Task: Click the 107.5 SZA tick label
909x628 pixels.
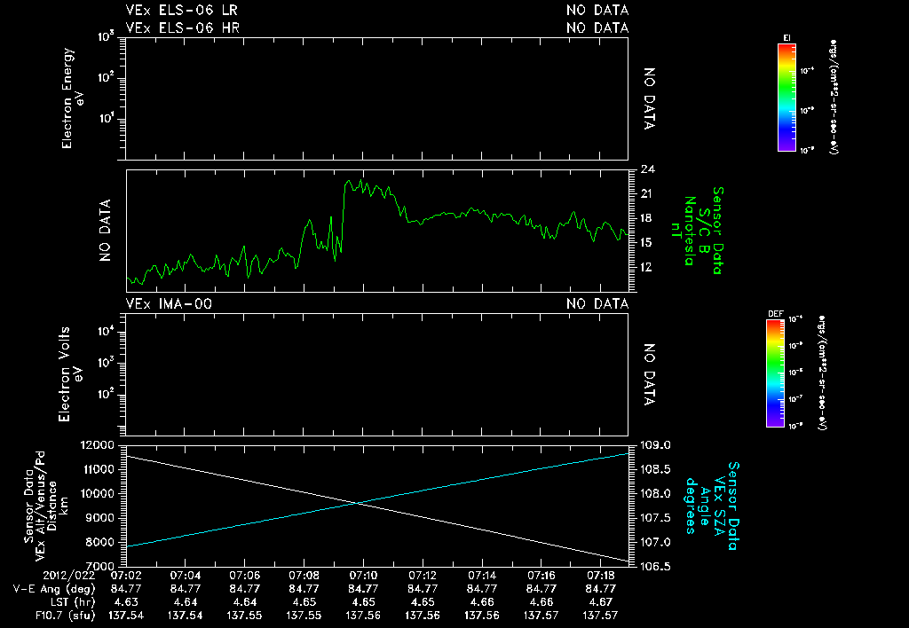Action: [x=655, y=518]
